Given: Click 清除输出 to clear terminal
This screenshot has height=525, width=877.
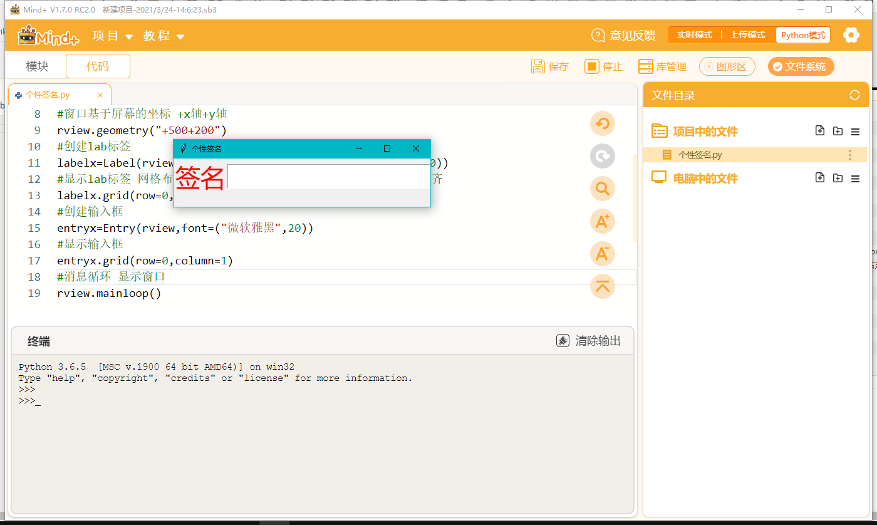Looking at the screenshot, I should pos(589,341).
